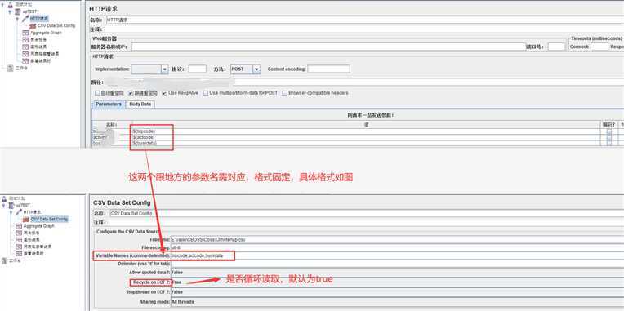This screenshot has height=311, width=624.
Task: Toggle the 自动重定向 checkbox
Action: click(x=97, y=93)
